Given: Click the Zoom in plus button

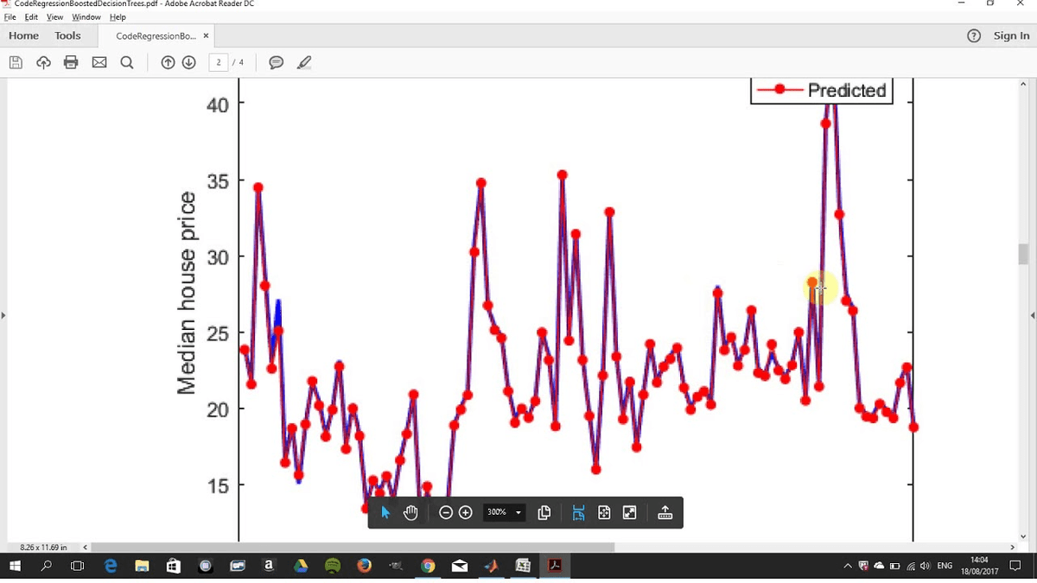Looking at the screenshot, I should pos(466,512).
